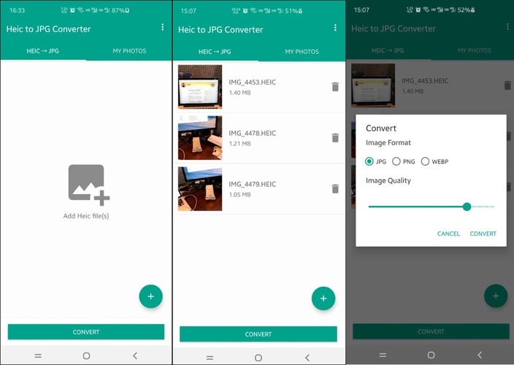Switch to MY PHOTOS tab in middle screen
Screen dimensions: 514x365
(302, 51)
